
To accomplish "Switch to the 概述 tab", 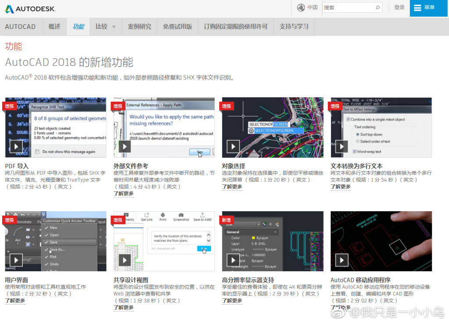I will coord(54,27).
